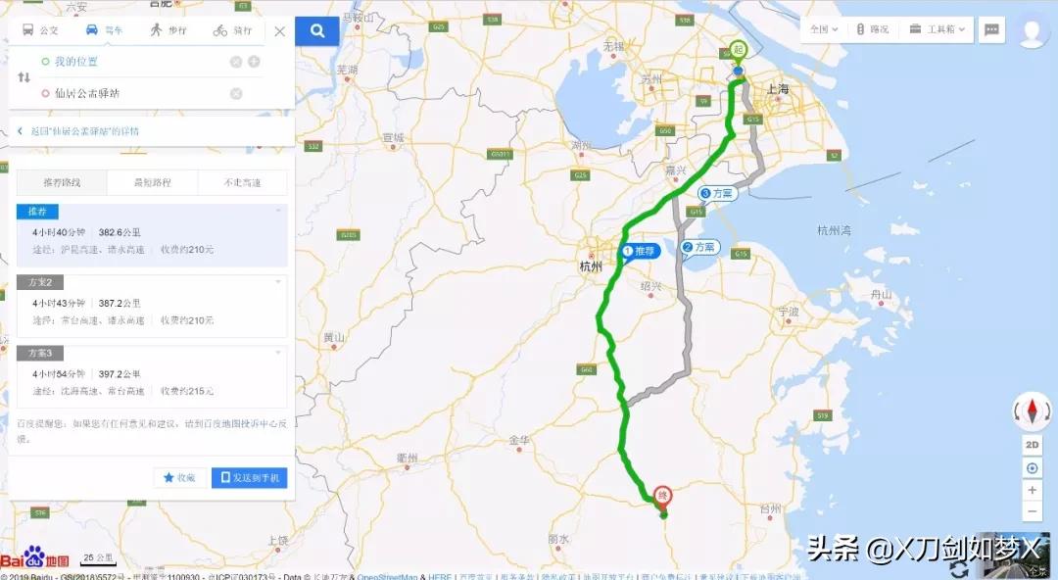Select the 最短路程 tab
The height and width of the screenshot is (580, 1058).
[x=153, y=182]
